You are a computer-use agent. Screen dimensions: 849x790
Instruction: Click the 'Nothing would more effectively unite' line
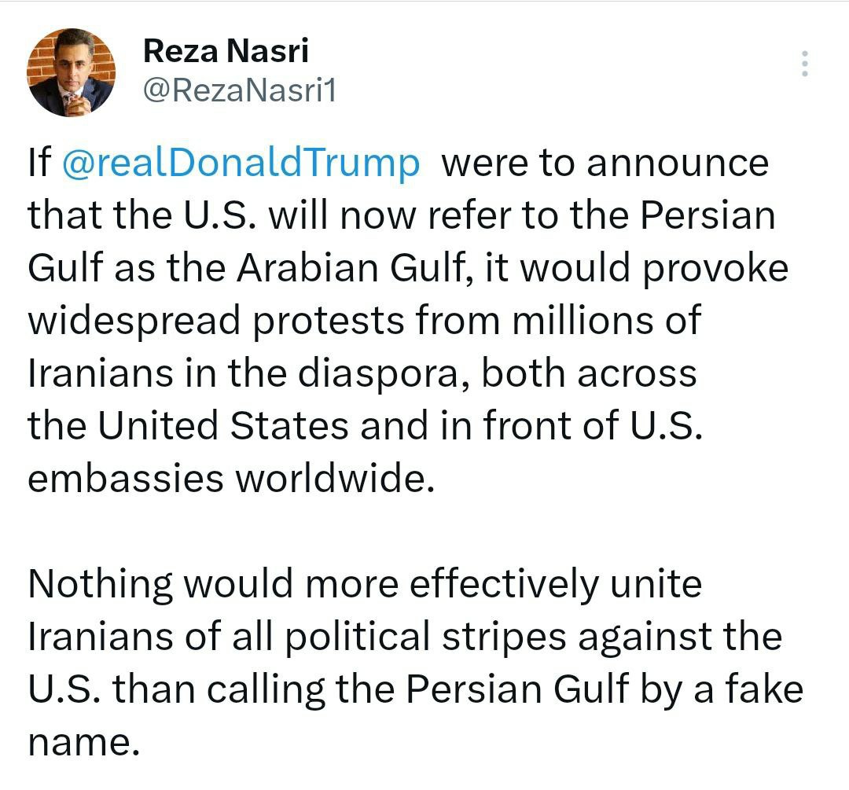pos(366,584)
